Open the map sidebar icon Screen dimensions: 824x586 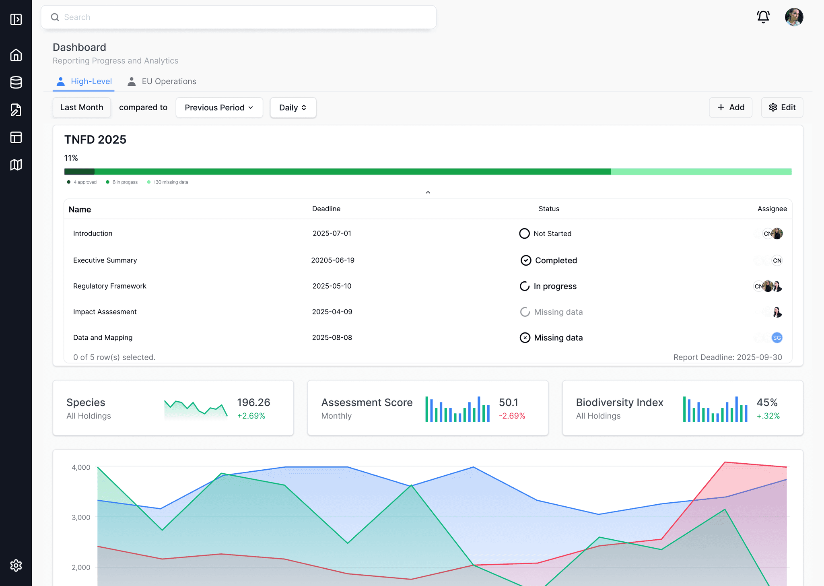16,165
